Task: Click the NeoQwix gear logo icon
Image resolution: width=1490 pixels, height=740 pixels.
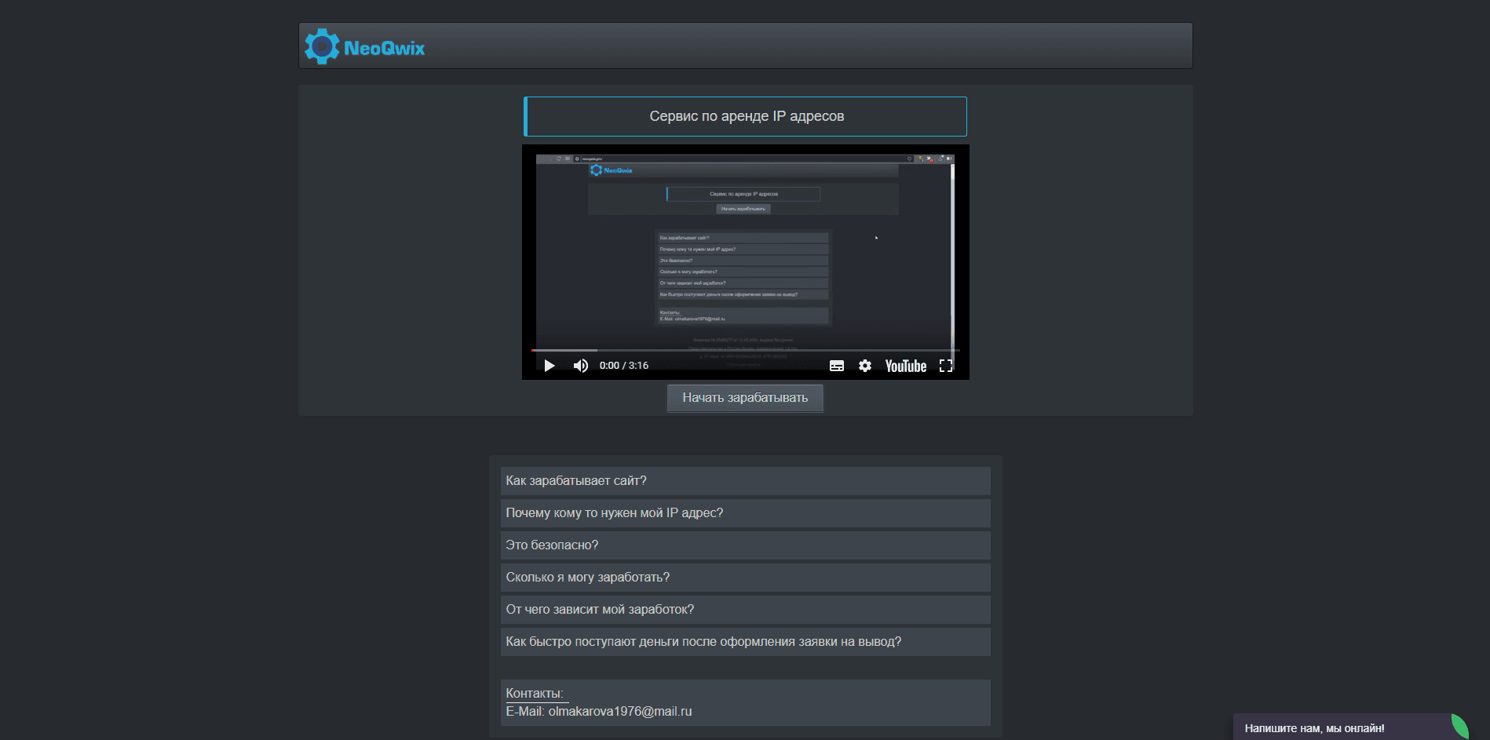Action: [x=322, y=47]
